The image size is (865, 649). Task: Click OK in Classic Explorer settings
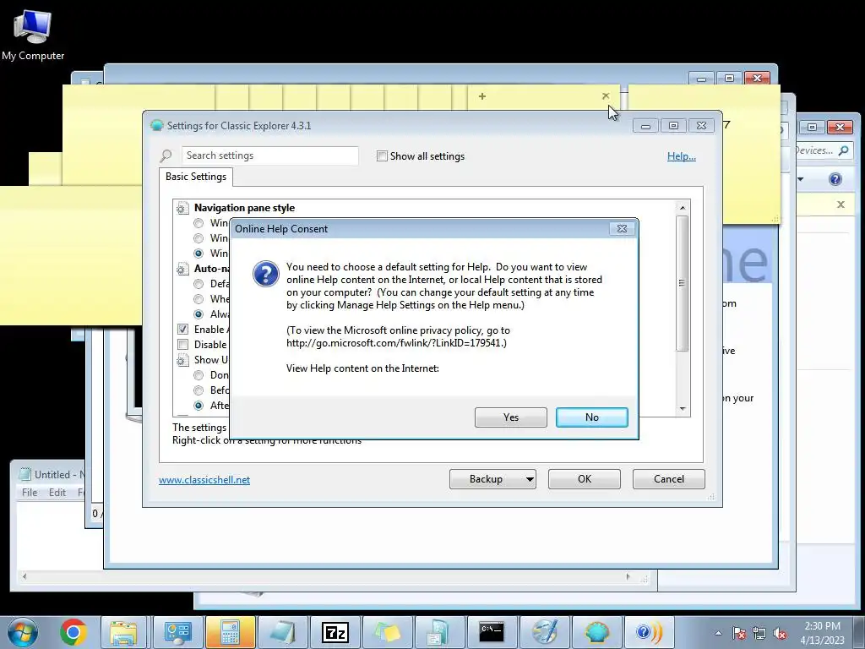pyautogui.click(x=585, y=479)
